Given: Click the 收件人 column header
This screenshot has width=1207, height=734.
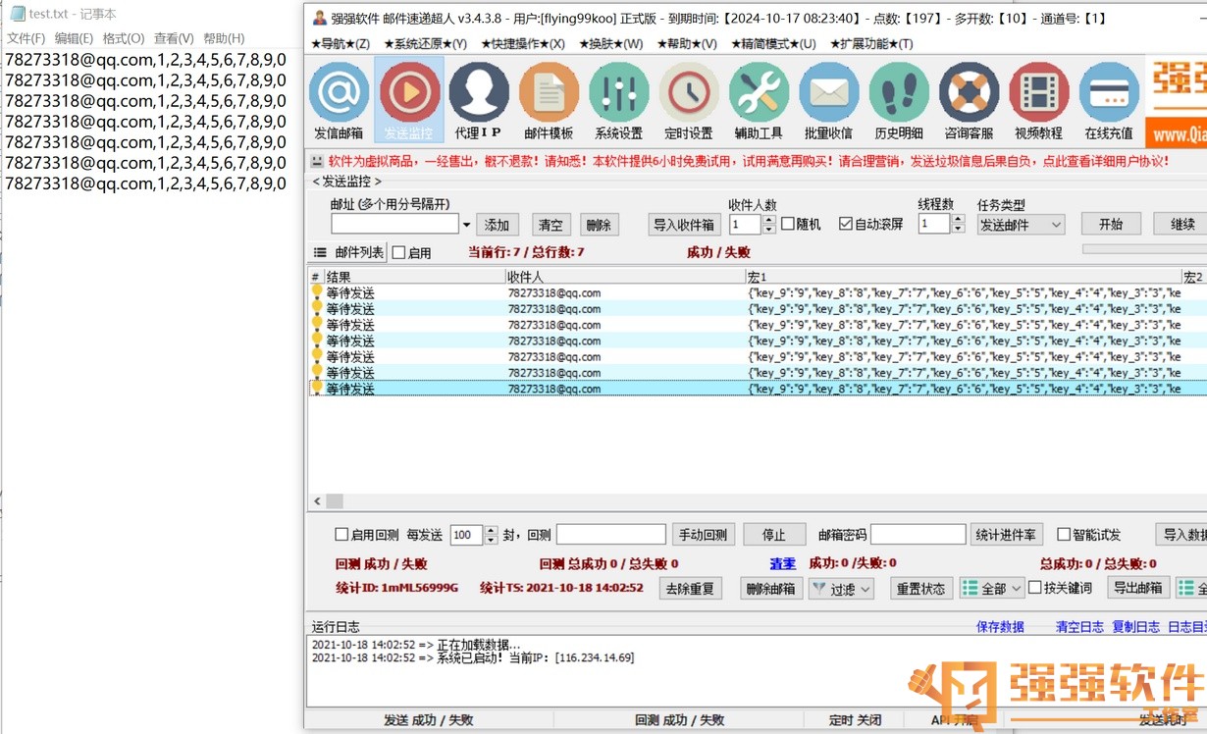Looking at the screenshot, I should [x=625, y=277].
